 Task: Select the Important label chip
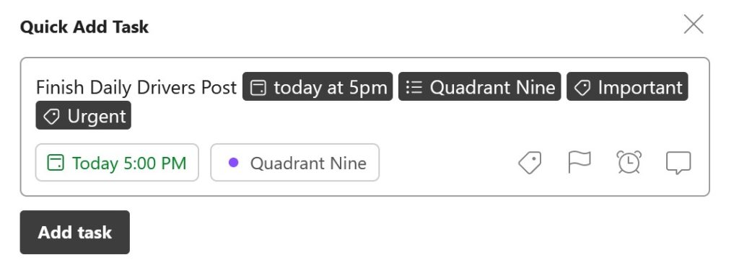(627, 86)
